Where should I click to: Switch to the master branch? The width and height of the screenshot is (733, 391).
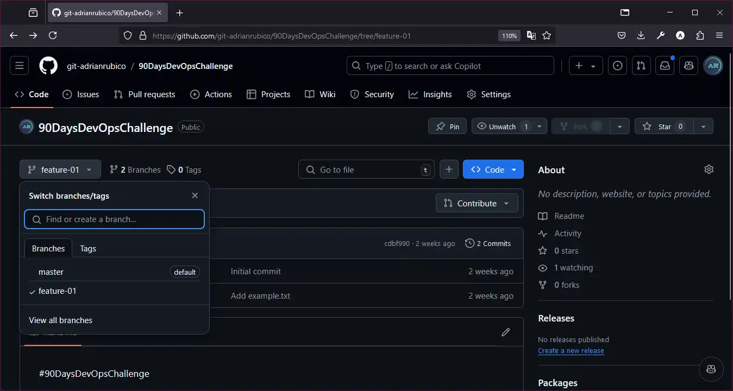tap(115, 272)
